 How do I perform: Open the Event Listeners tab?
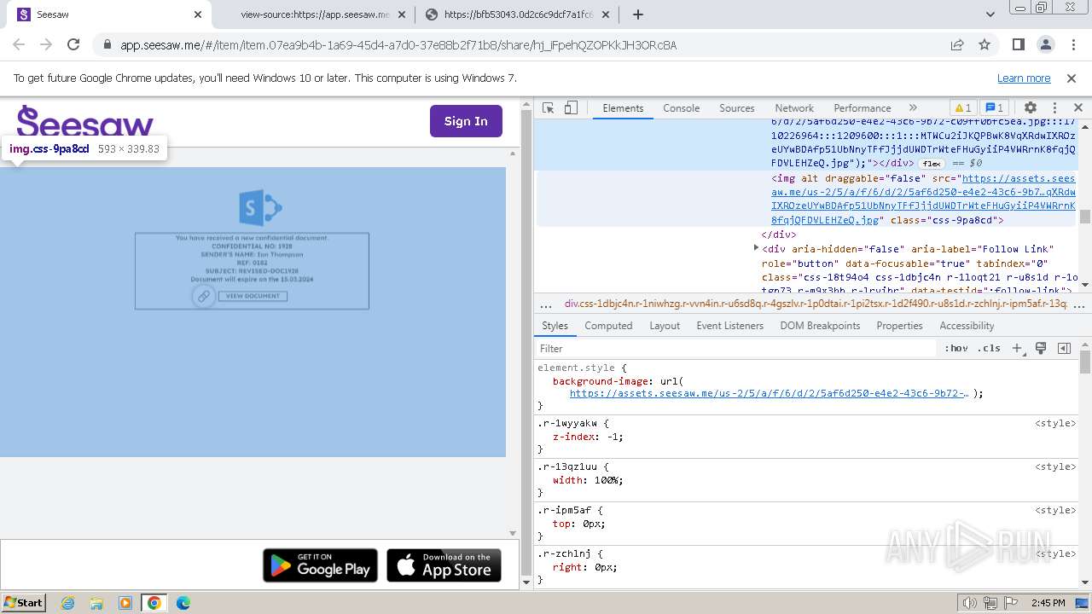pos(730,326)
